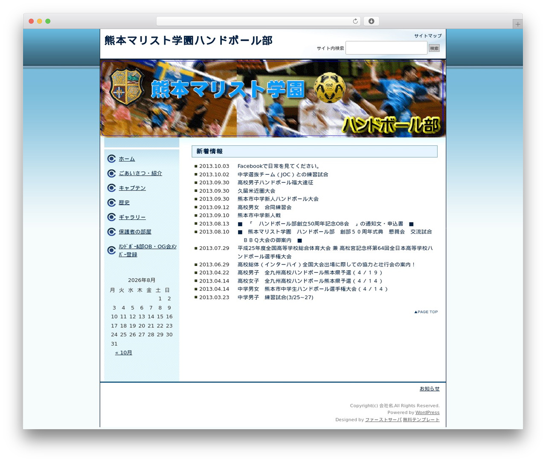Viewport: 546px width, 462px height.
Task: Click the bullet icon beside 保護者の部屋
Action: (x=112, y=232)
